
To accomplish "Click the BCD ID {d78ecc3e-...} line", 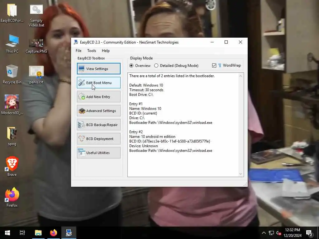I will pyautogui.click(x=170, y=141).
